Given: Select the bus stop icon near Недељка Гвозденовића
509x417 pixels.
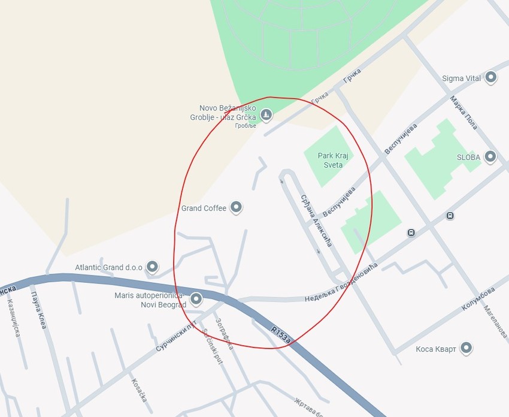Looking at the screenshot, I should click(411, 232).
